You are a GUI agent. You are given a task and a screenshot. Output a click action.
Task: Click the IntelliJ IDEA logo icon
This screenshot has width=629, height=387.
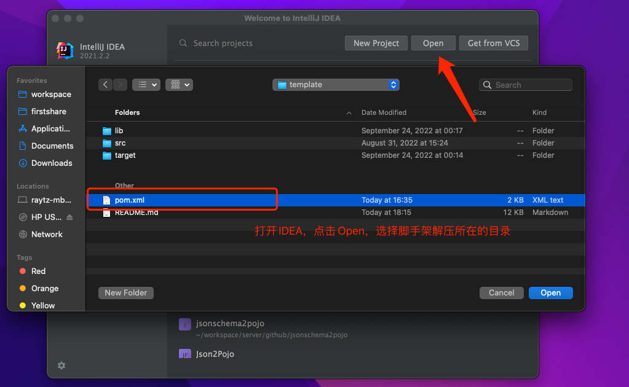[x=65, y=51]
